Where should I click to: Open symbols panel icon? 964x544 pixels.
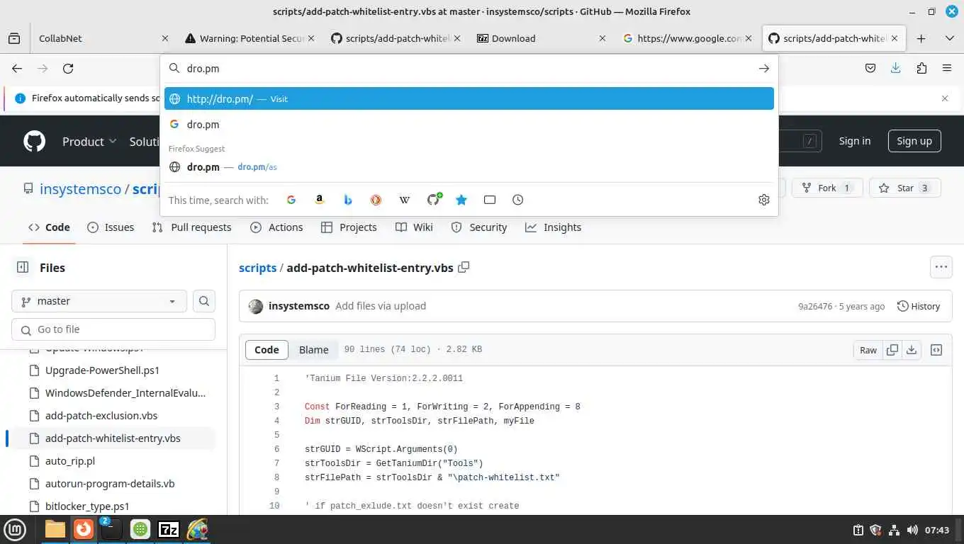click(936, 350)
